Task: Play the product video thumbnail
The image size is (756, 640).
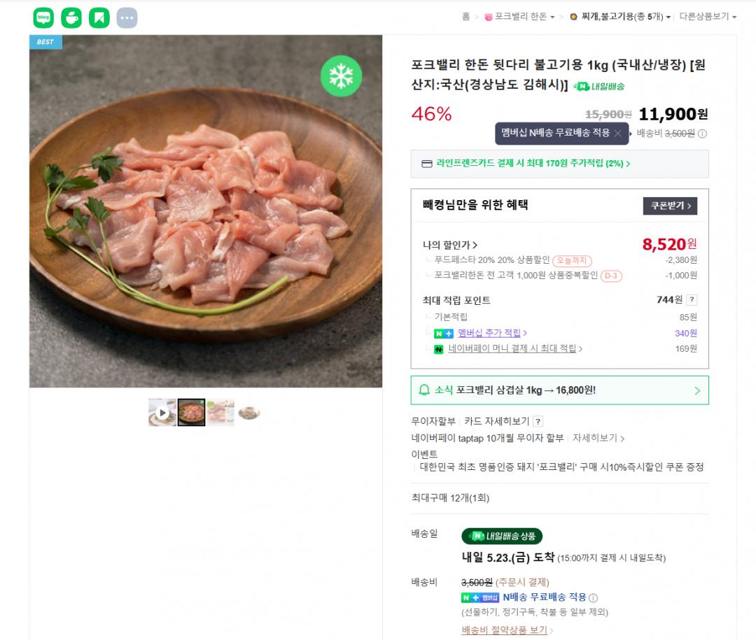Action: tap(162, 413)
